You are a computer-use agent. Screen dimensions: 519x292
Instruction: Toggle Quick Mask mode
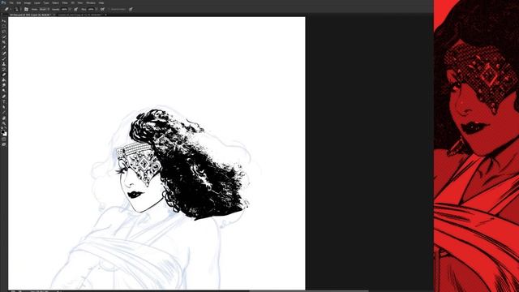coord(4,140)
